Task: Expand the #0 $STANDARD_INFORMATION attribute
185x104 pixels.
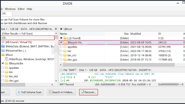Action: click(62, 80)
